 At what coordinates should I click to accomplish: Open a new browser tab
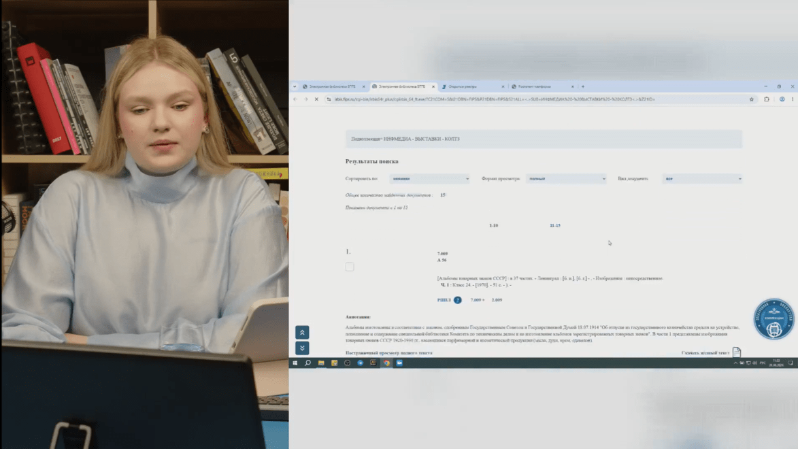pos(583,86)
